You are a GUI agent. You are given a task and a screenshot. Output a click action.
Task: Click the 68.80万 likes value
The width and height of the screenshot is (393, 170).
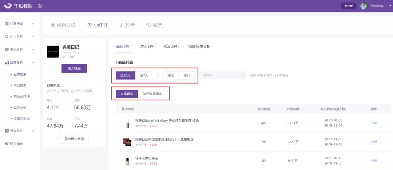pos(83,107)
